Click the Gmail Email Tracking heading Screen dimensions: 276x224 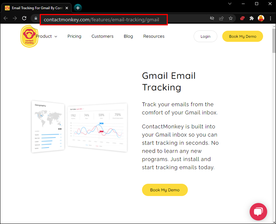(x=169, y=81)
